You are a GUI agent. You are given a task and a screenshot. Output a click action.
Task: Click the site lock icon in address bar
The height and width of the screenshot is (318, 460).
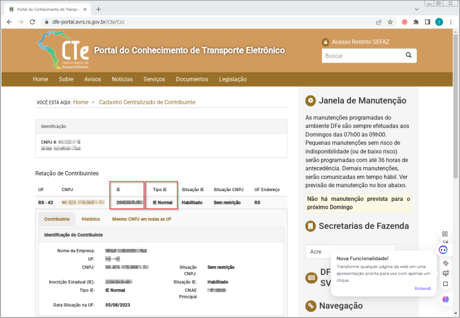47,22
